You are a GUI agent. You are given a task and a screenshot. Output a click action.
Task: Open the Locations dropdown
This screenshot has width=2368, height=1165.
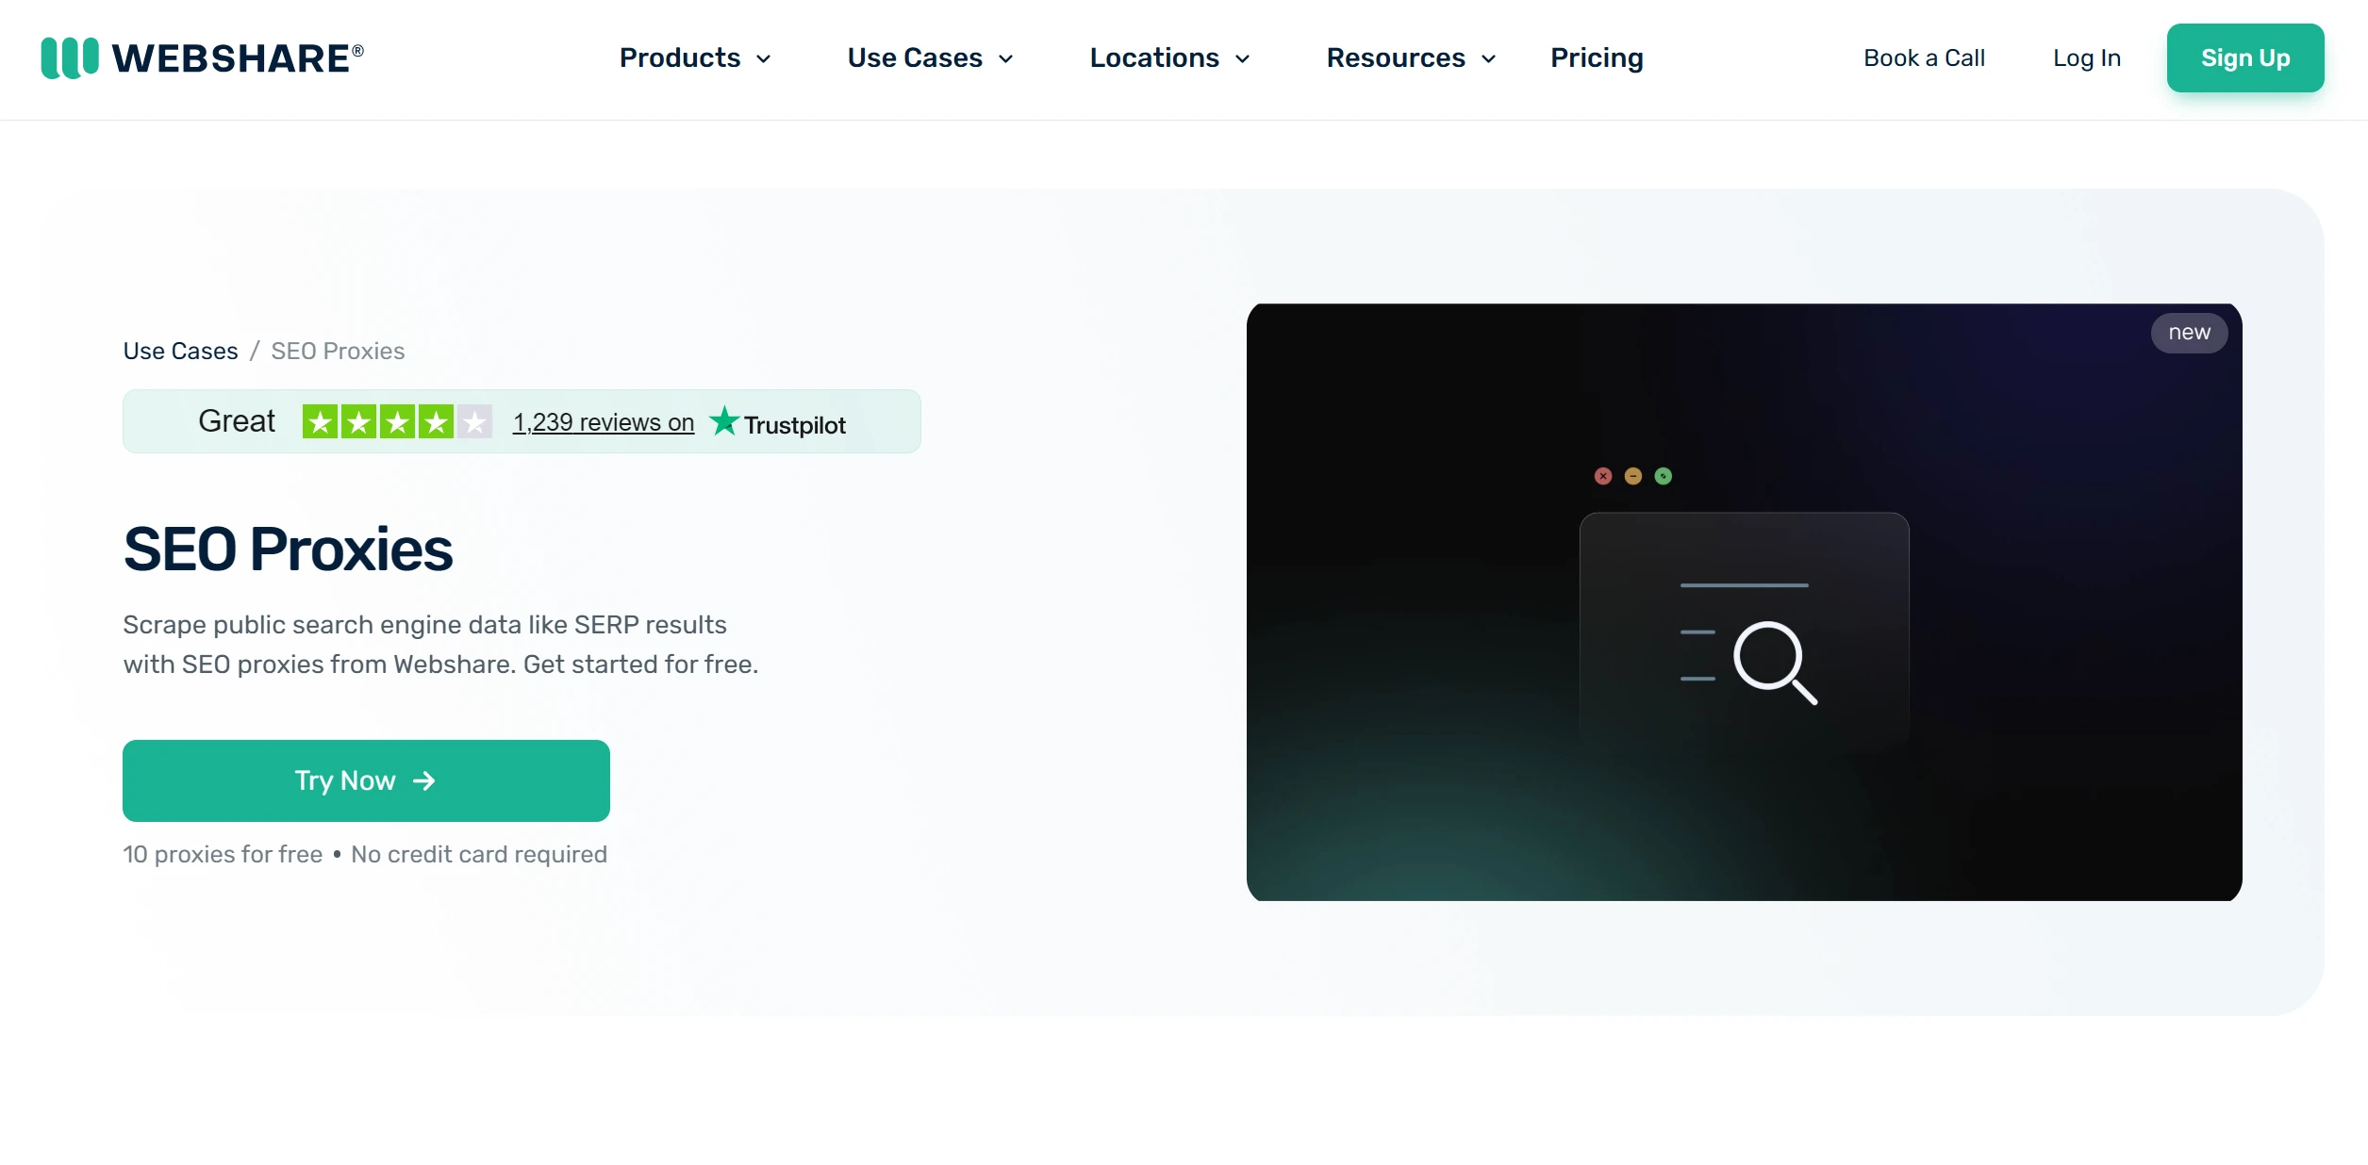pyautogui.click(x=1169, y=58)
